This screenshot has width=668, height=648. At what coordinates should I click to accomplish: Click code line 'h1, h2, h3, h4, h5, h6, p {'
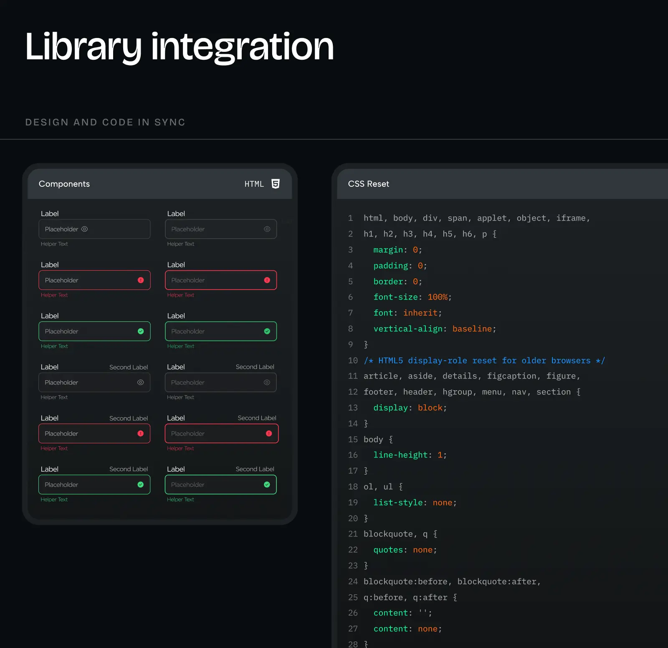[x=430, y=234]
